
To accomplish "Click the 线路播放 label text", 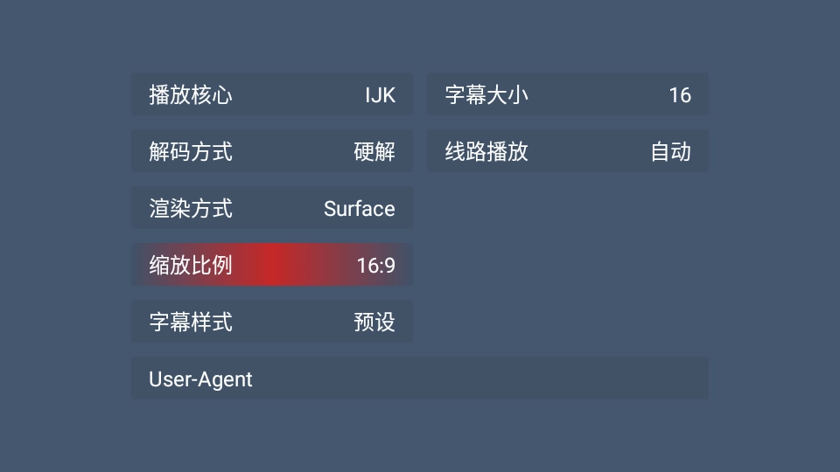I will (486, 151).
